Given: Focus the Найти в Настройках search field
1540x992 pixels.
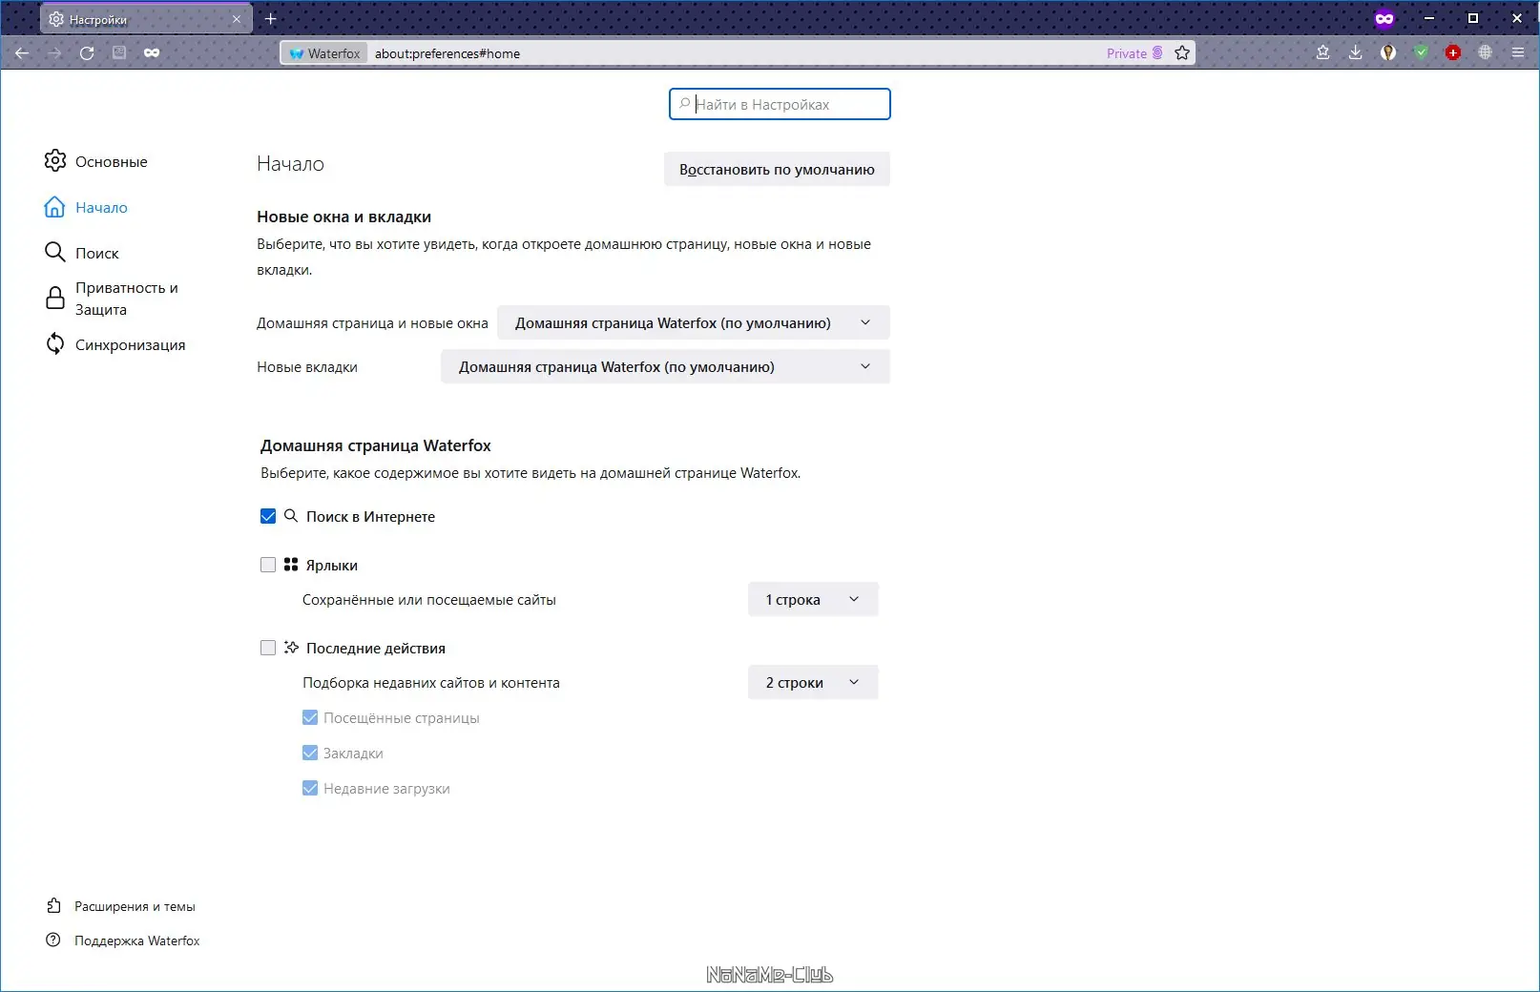Looking at the screenshot, I should pos(780,104).
